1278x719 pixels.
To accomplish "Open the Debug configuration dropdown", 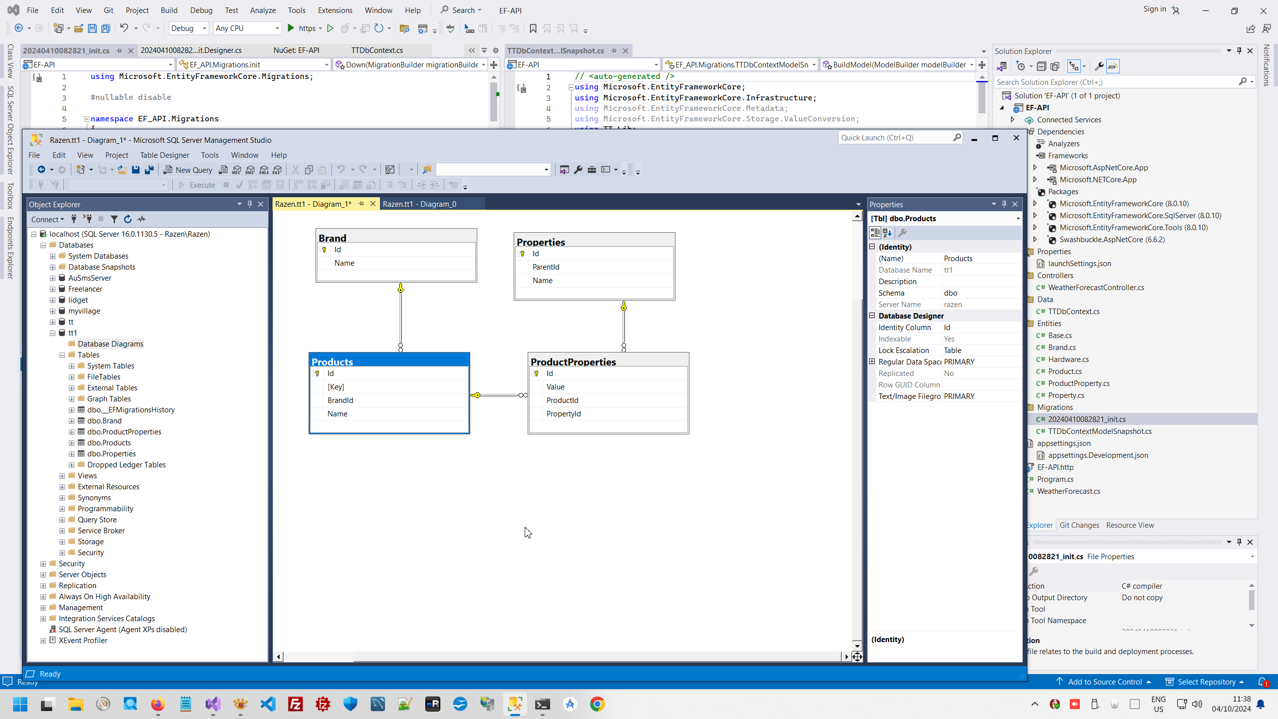I will [x=204, y=28].
